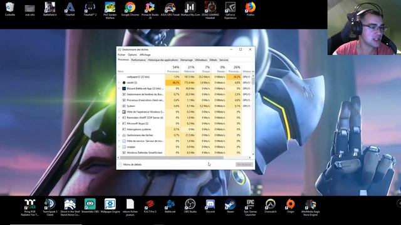Switch to Historique des applications tab

click(163, 60)
